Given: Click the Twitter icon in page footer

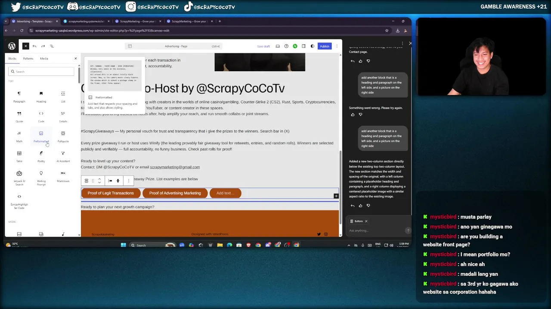Looking at the screenshot, I should pos(319,234).
